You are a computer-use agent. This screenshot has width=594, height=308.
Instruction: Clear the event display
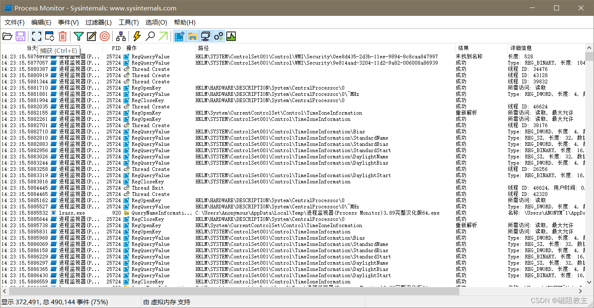coord(63,36)
